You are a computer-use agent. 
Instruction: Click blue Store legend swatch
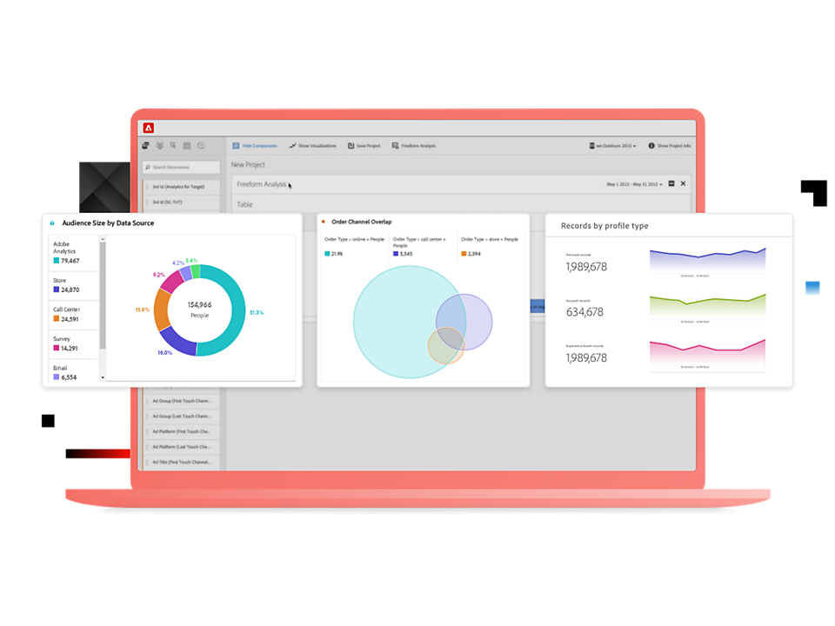click(56, 290)
